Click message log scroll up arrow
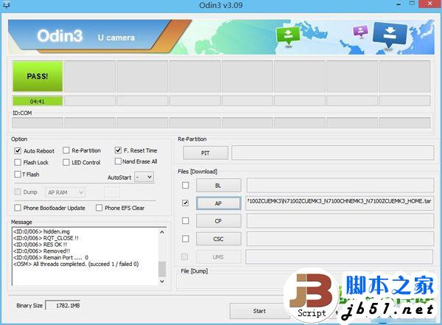 coord(162,232)
